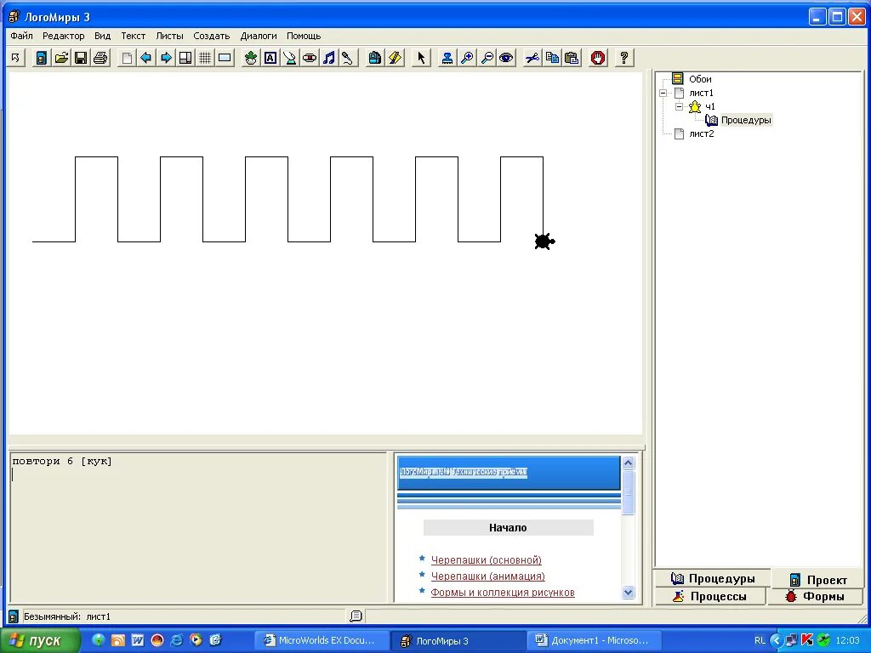Select лист1 in the project tree
This screenshot has height=653, width=871.
[701, 93]
